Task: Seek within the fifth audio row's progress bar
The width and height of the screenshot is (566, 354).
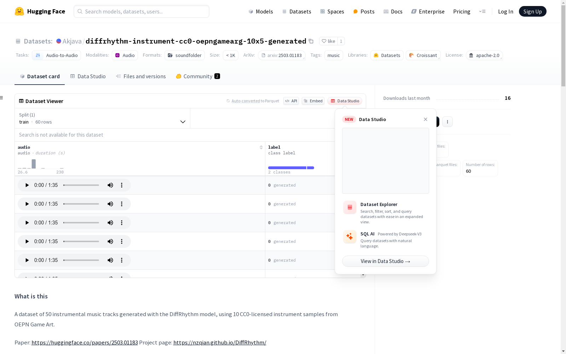Action: (x=81, y=260)
